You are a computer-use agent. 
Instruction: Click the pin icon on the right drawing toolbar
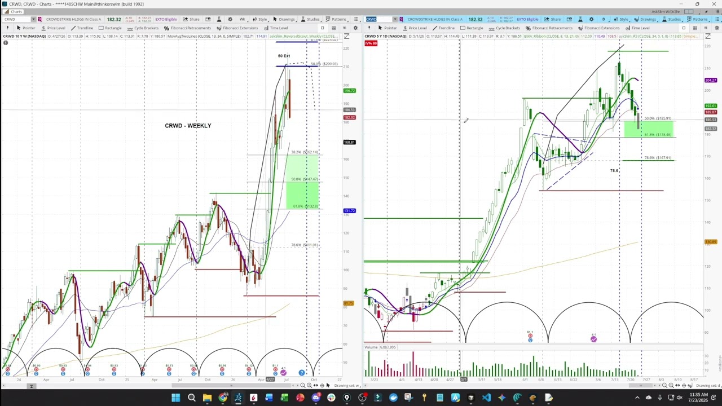tap(369, 28)
